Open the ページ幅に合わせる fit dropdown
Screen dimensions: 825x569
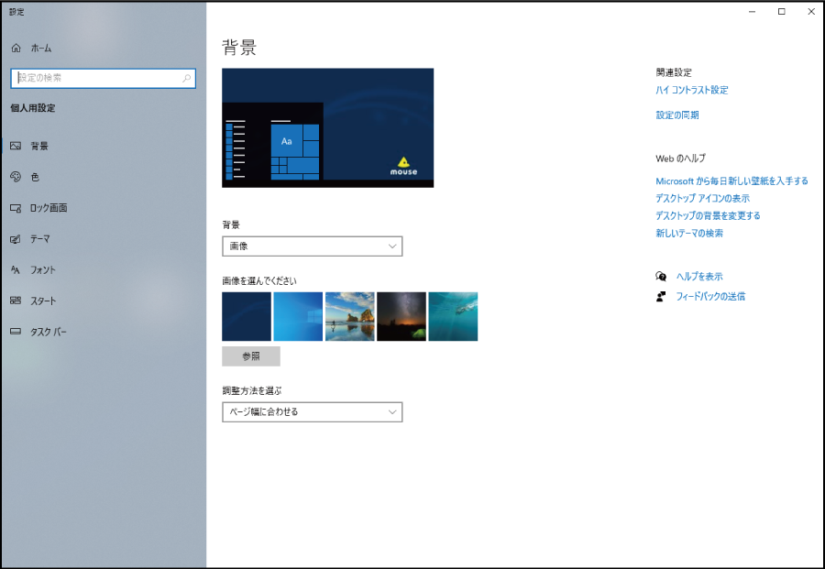[x=312, y=411]
